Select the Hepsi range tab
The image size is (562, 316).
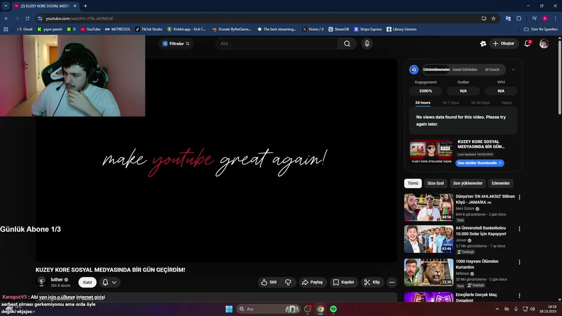coord(507,103)
